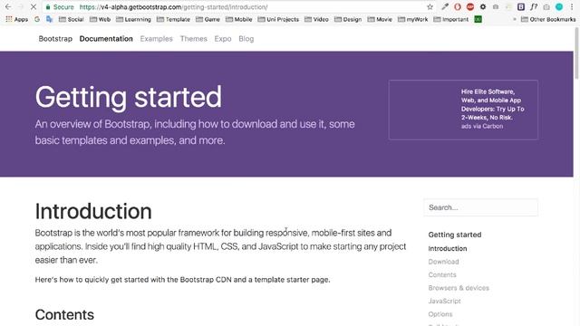Click the 'ads via Carbon' link
The width and height of the screenshot is (580, 326).
point(482,127)
